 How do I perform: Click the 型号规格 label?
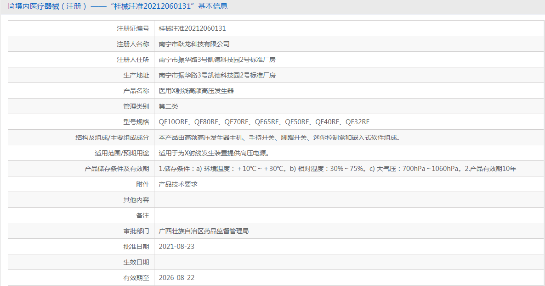(x=136, y=122)
